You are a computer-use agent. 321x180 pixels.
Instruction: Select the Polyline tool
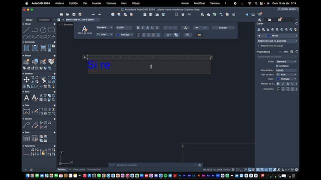pos(35,30)
